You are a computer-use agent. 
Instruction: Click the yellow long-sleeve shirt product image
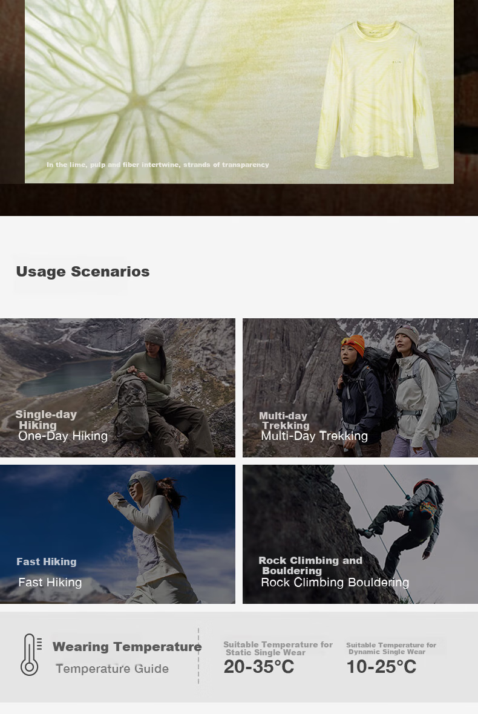coord(376,95)
